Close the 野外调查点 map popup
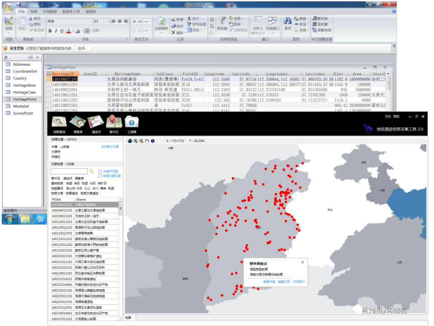This screenshot has width=434, height=326. pyautogui.click(x=302, y=262)
